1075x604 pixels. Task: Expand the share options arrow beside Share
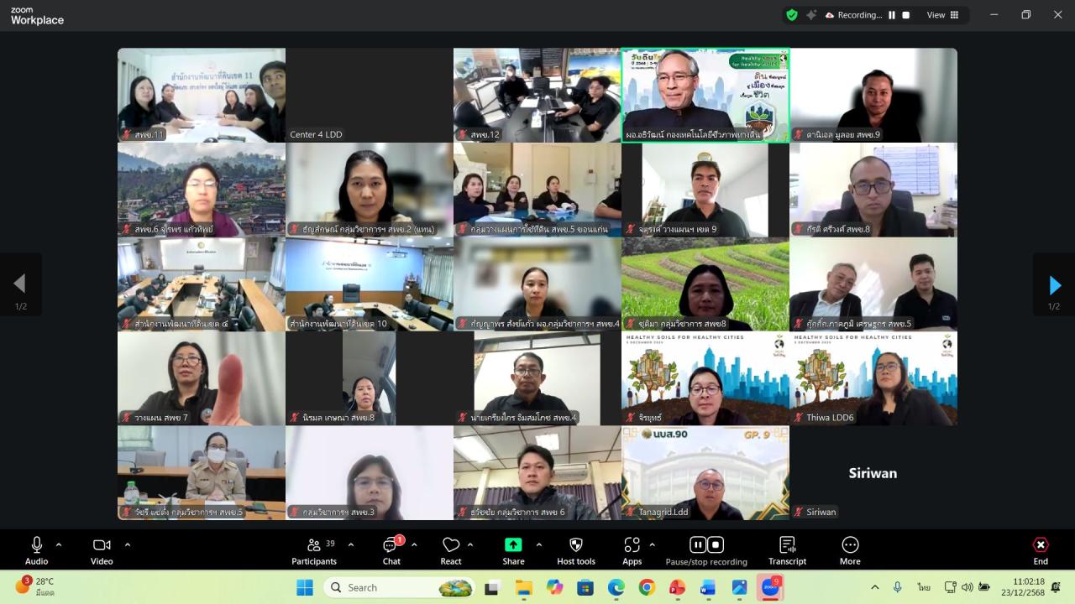539,544
